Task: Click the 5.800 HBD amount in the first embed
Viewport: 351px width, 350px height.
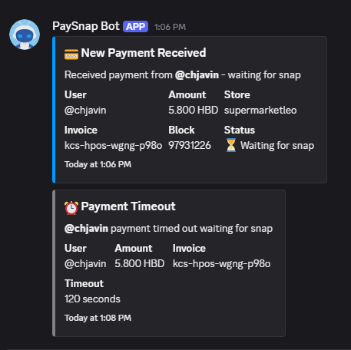Action: pyautogui.click(x=194, y=110)
